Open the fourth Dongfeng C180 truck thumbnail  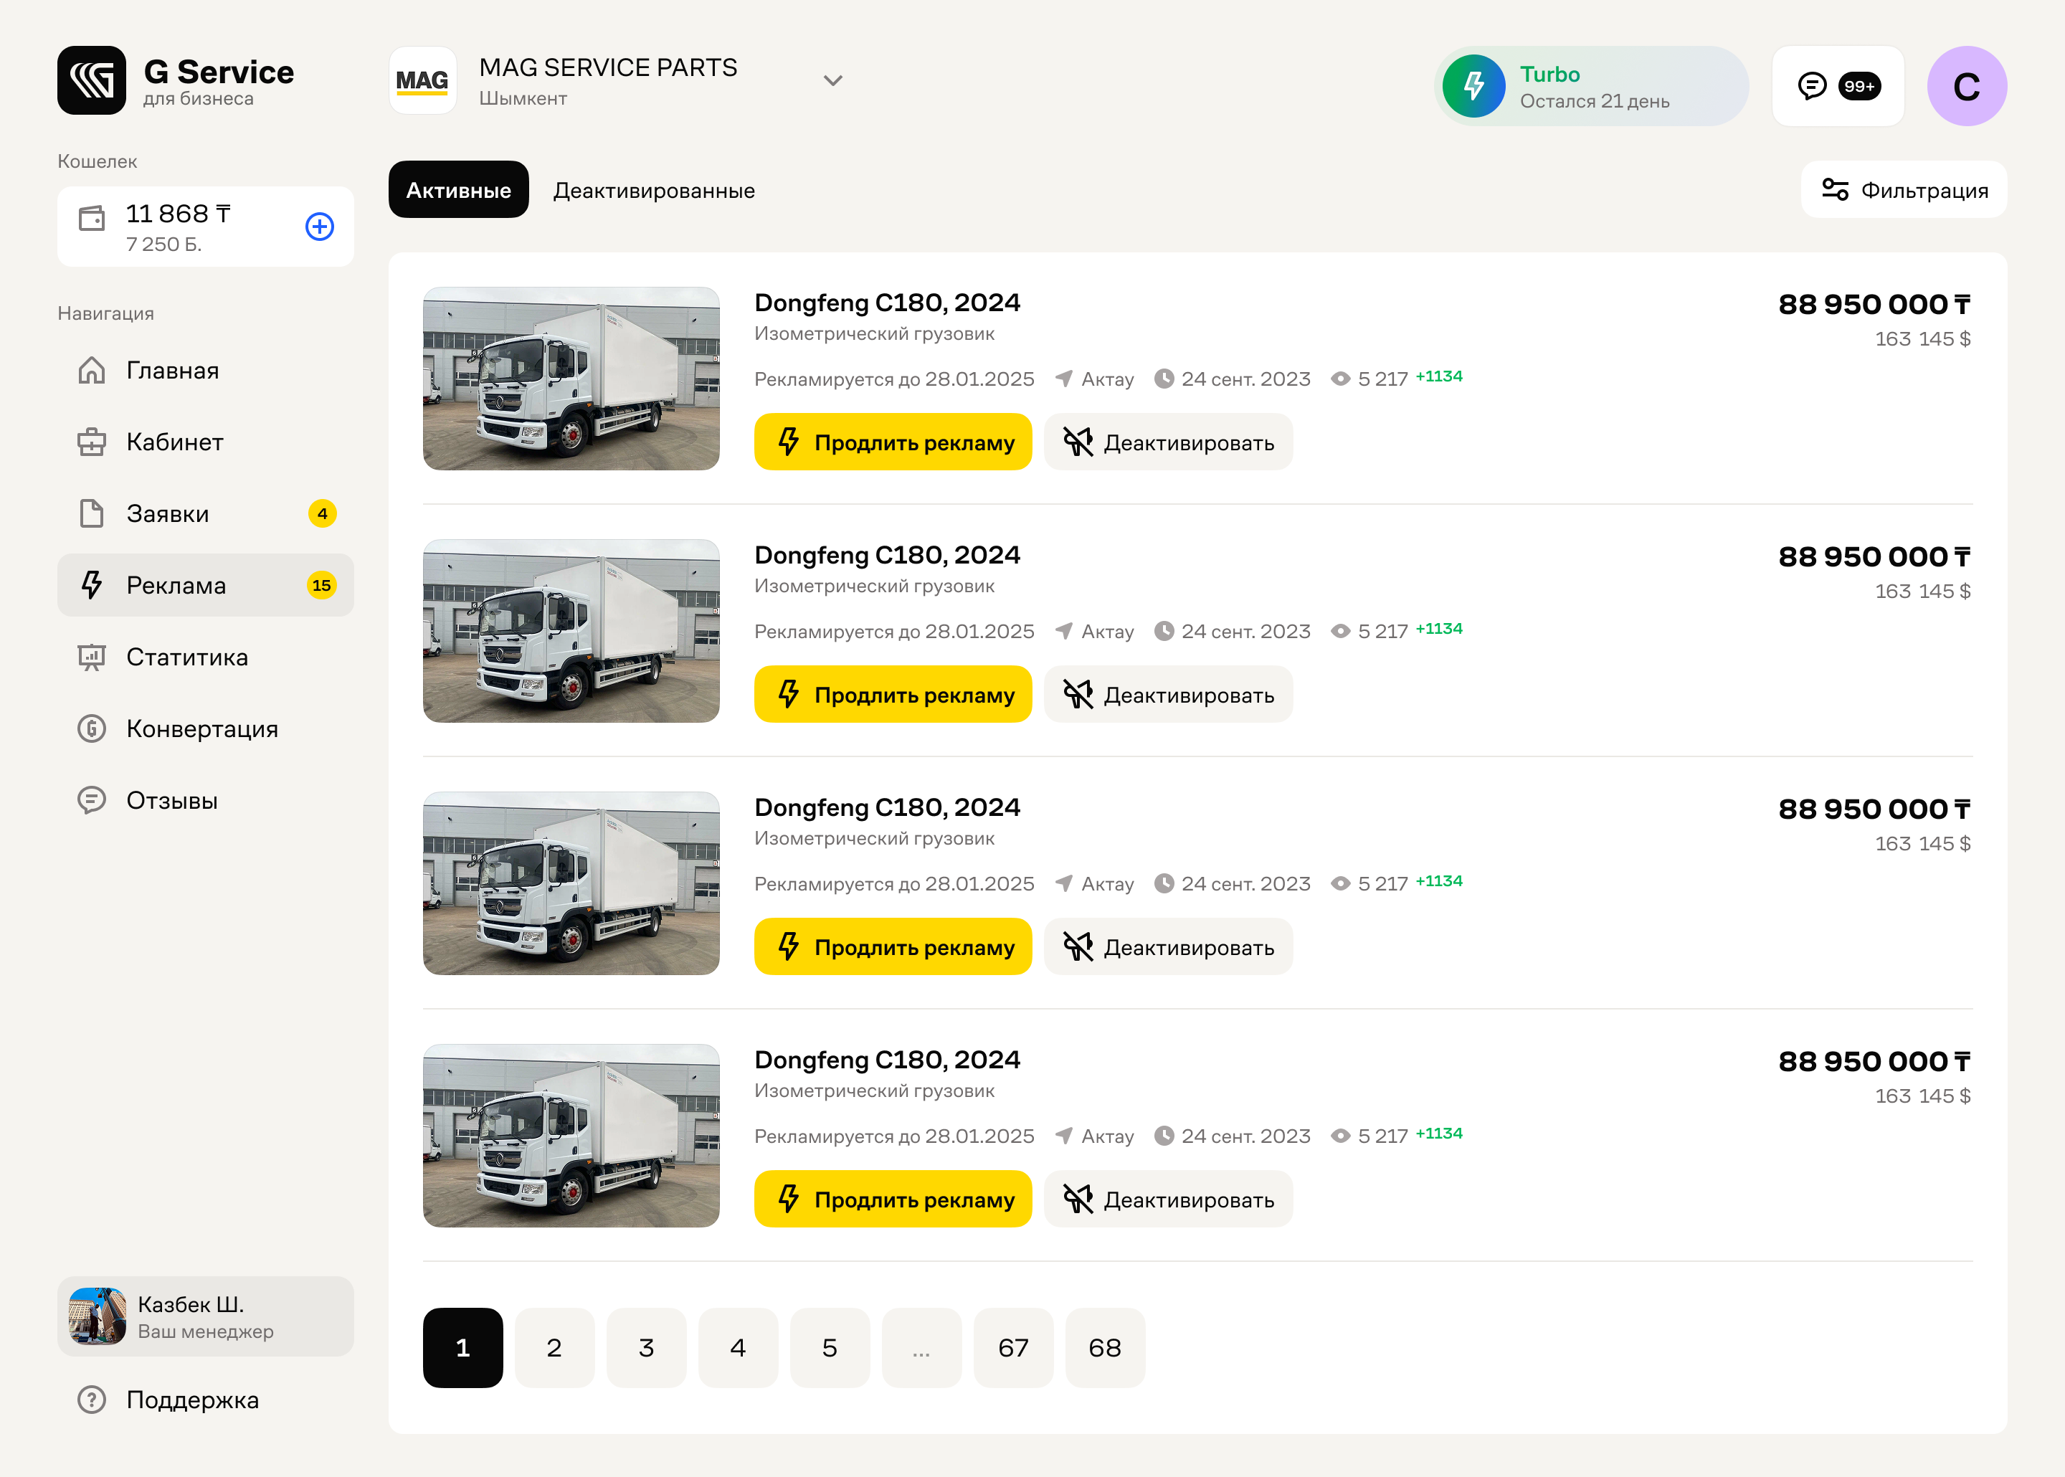point(571,1136)
